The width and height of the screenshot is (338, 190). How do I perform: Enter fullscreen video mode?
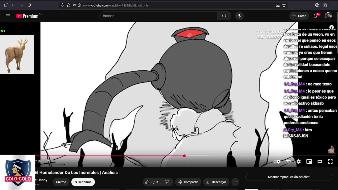coord(330,161)
